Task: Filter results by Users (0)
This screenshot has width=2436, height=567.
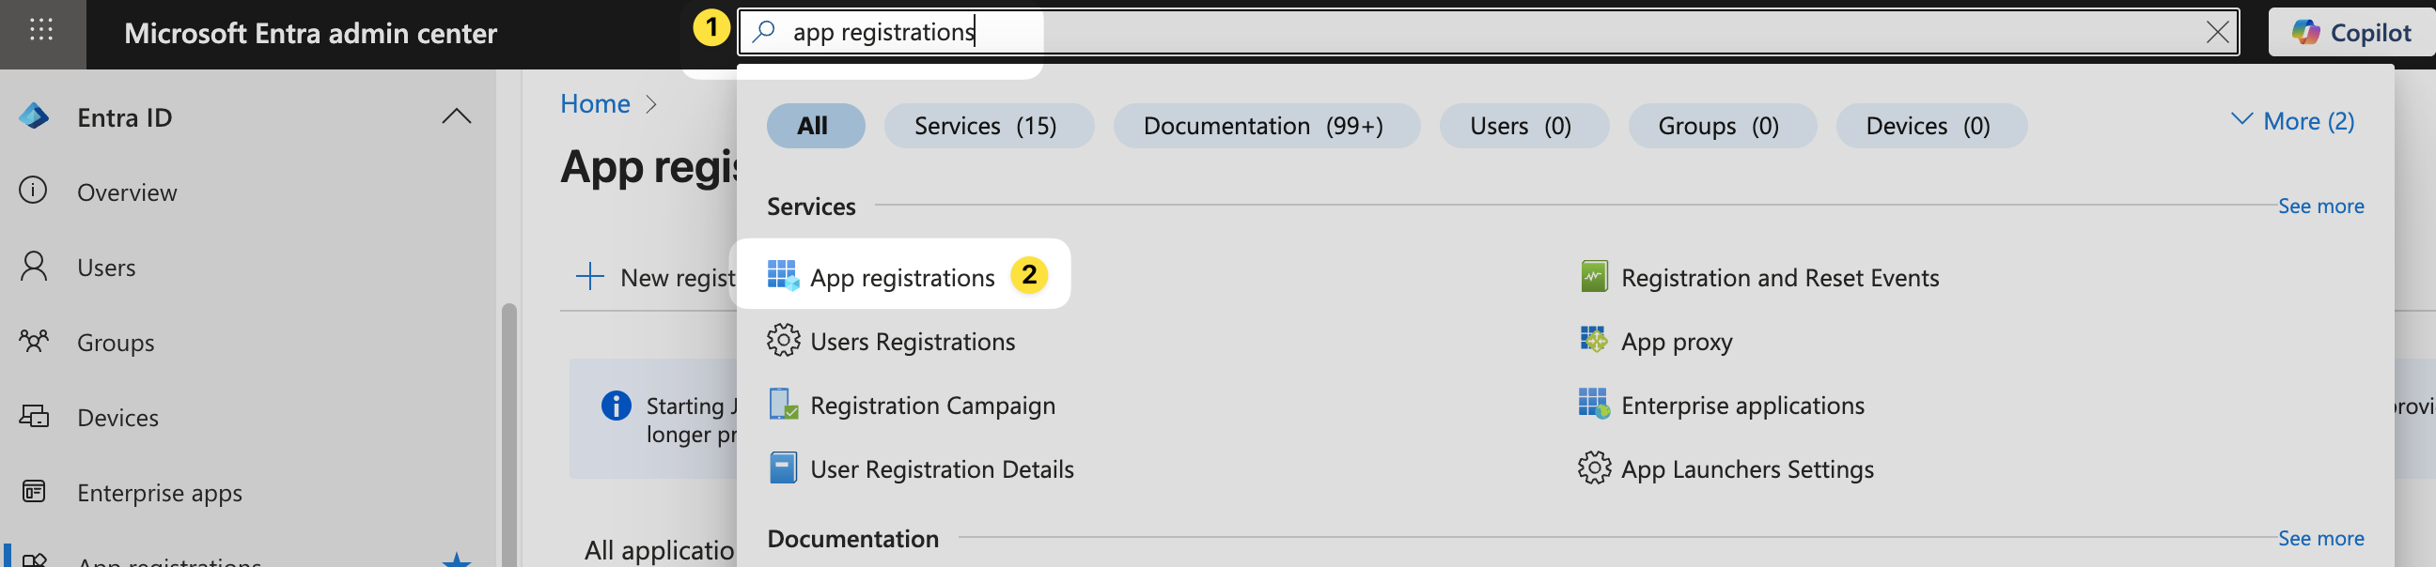Action: click(x=1522, y=126)
